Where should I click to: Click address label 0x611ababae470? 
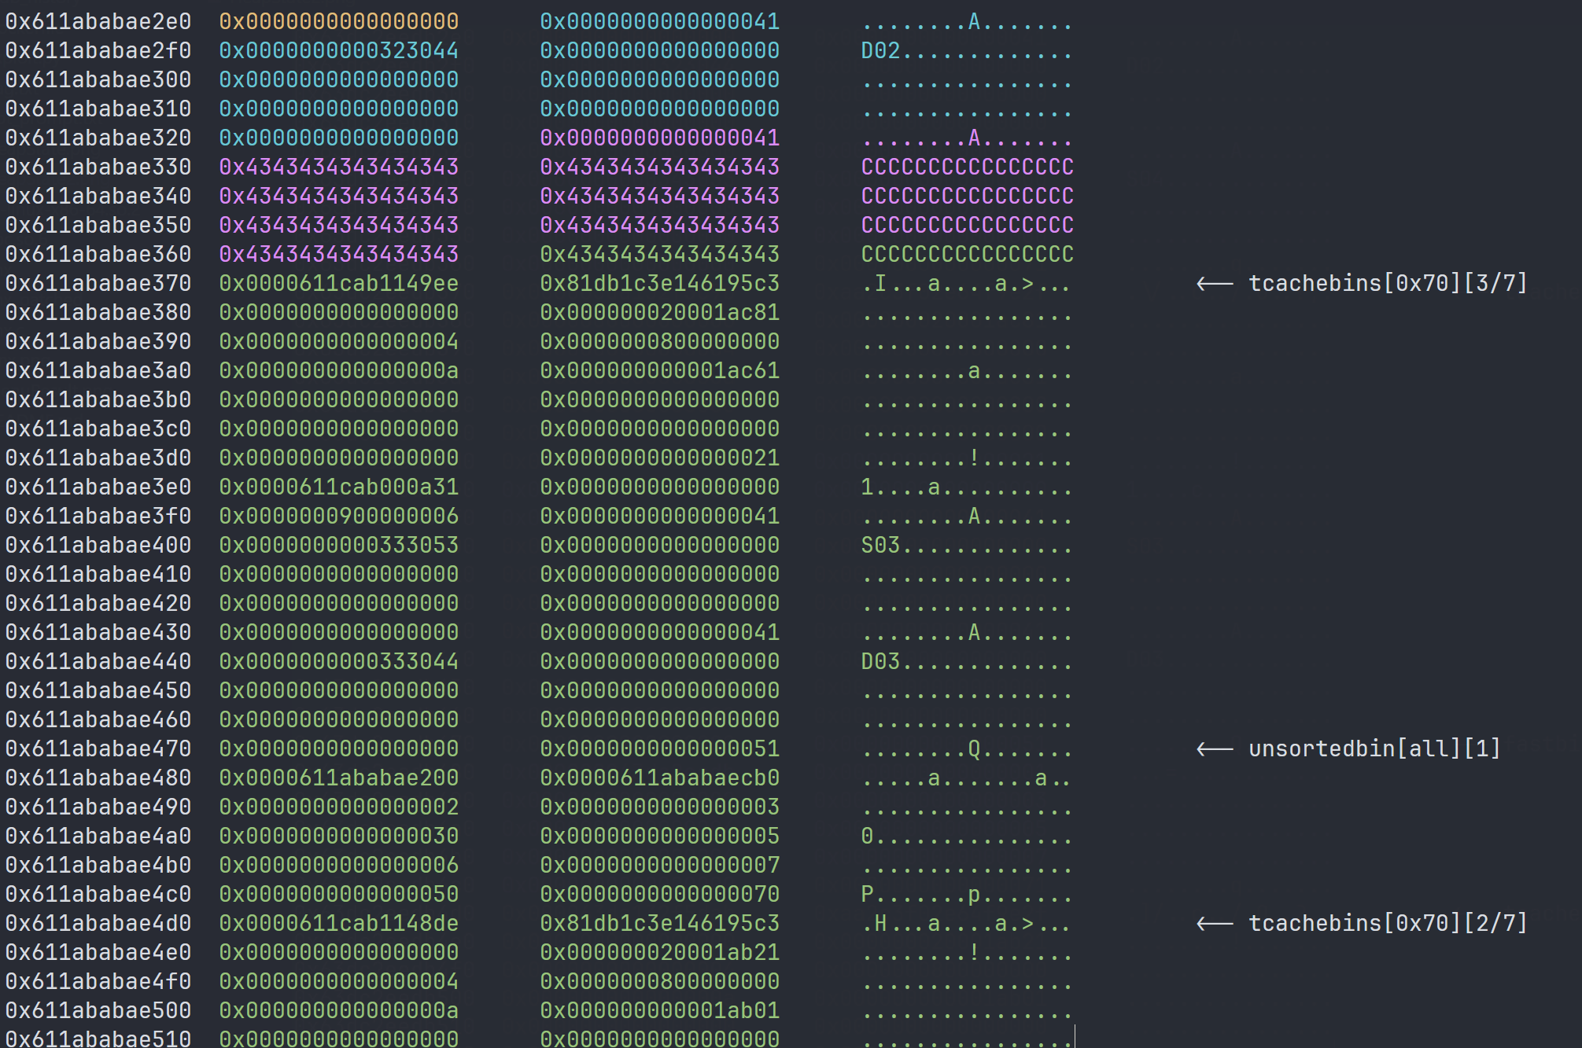tap(98, 748)
